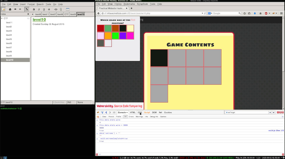This screenshot has width=285, height=159.
Task: Apply strikethrough formatting in Zim
Action: [49, 9]
